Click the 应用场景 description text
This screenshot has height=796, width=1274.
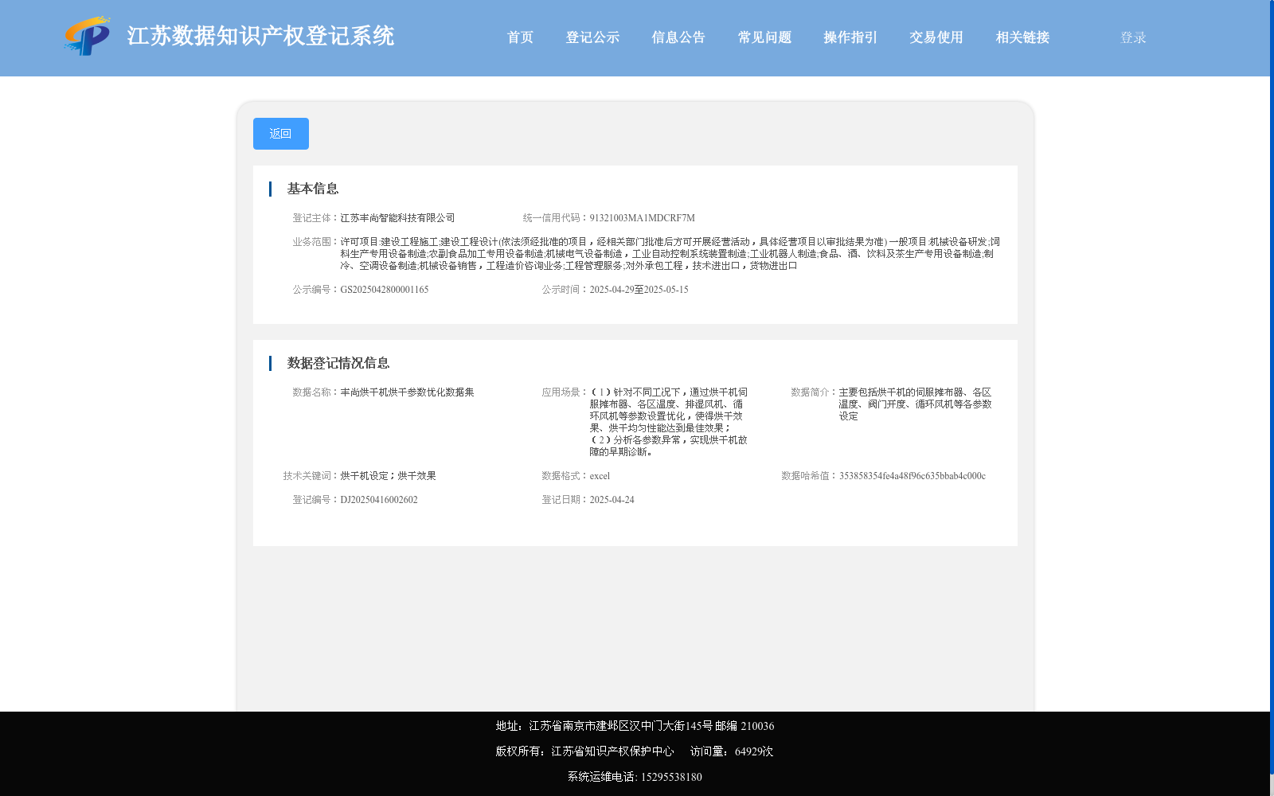669,422
